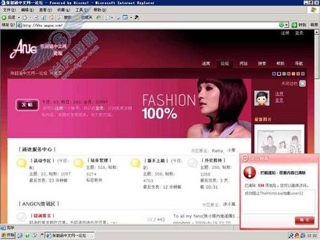Click the Windows Start (开始) button

(8, 236)
